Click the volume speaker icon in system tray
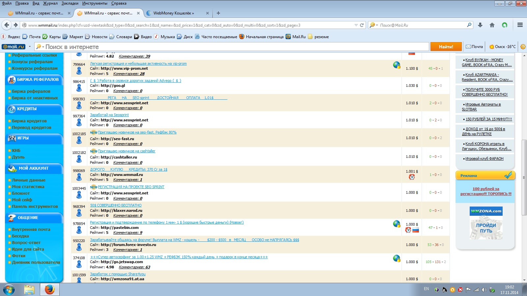The image size is (527, 296). pyautogui.click(x=484, y=290)
